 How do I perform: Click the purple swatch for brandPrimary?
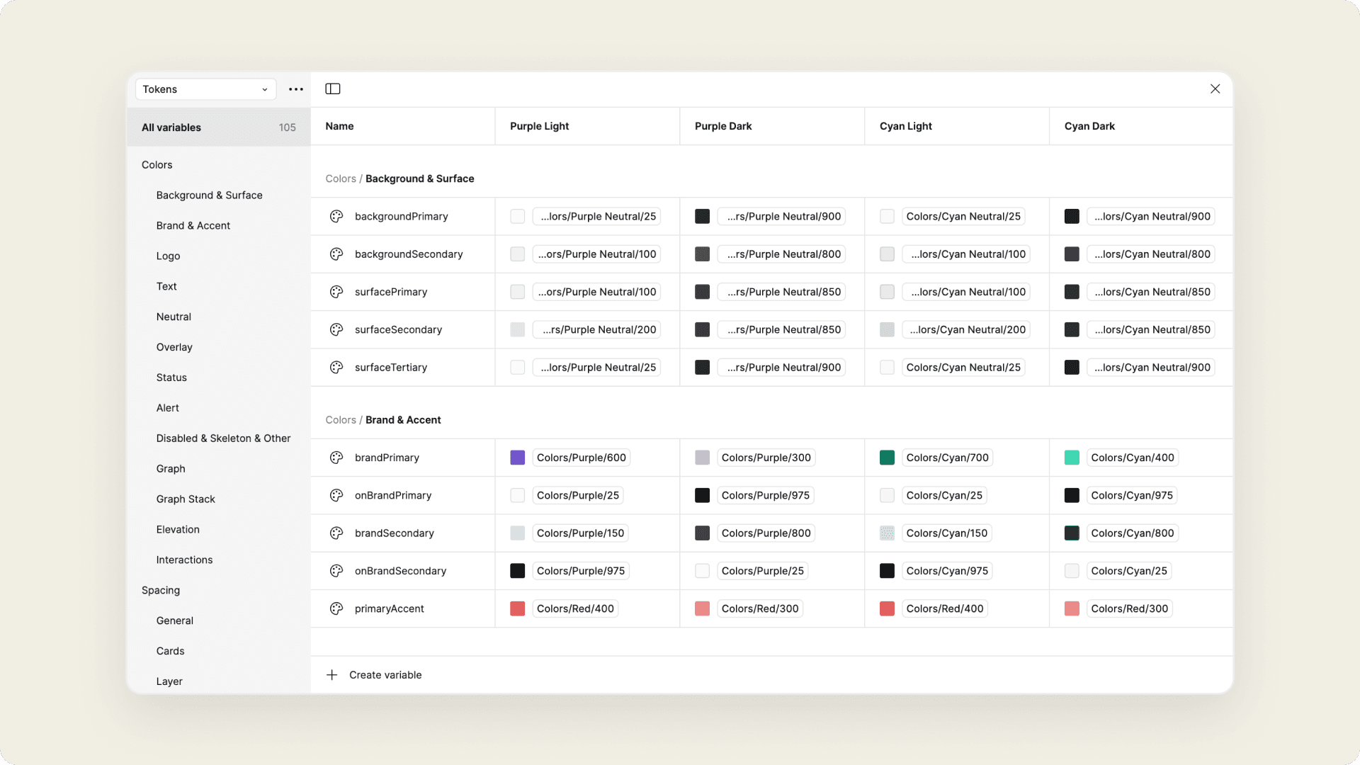(x=518, y=458)
